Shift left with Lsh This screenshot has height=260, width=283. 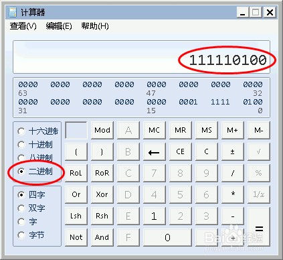(x=76, y=216)
